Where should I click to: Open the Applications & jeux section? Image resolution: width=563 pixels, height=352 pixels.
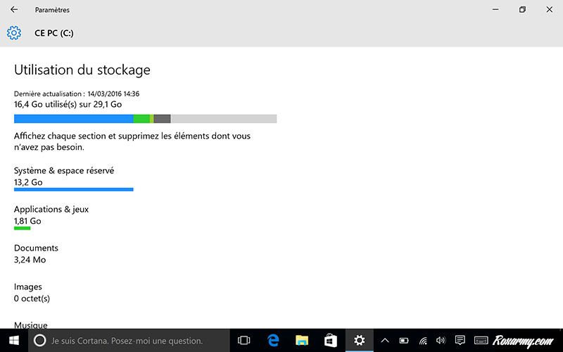pyautogui.click(x=51, y=215)
